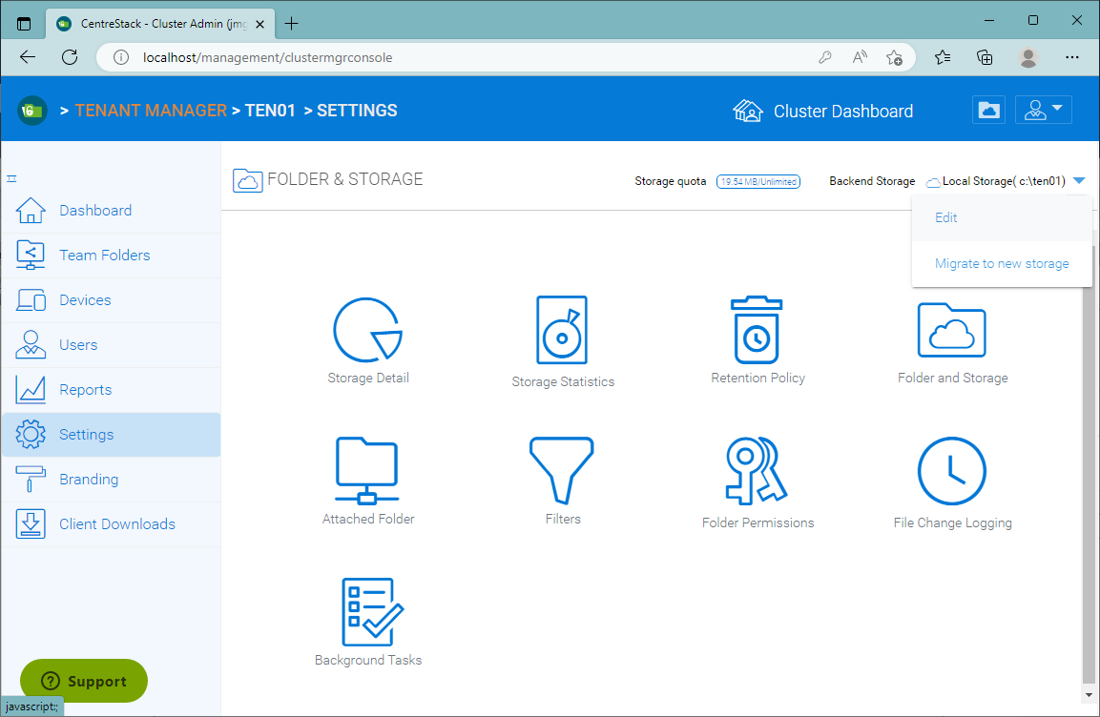Choose Migrate to new storage option
Screen dimensions: 1100x717
1002,263
